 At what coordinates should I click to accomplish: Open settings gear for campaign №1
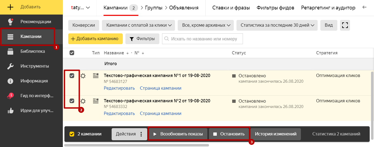point(83,76)
